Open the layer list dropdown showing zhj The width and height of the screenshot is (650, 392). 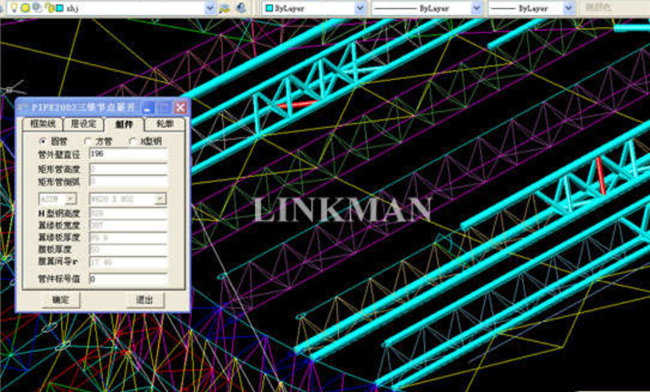click(210, 8)
